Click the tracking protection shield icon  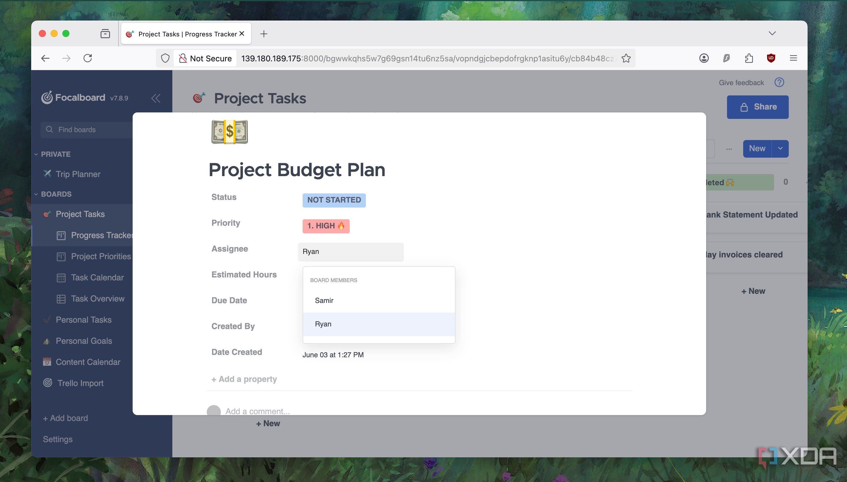tap(165, 58)
